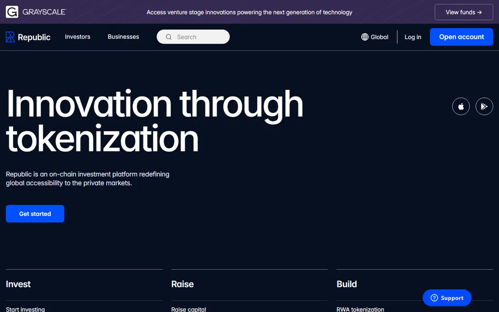Click the Innovation through tokenization headline
The width and height of the screenshot is (499, 312).
click(155, 121)
